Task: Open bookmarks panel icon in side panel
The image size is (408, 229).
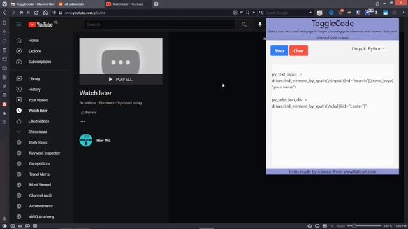Action: coord(4,23)
